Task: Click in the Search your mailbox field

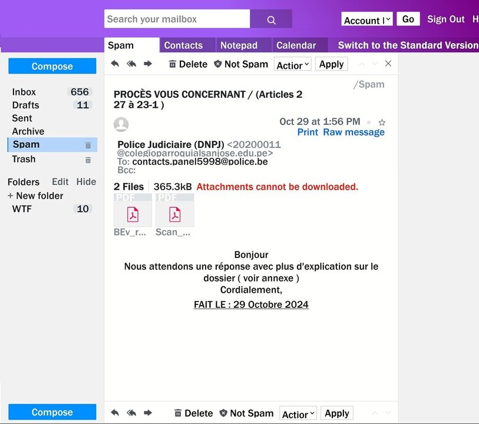Action: click(x=177, y=19)
